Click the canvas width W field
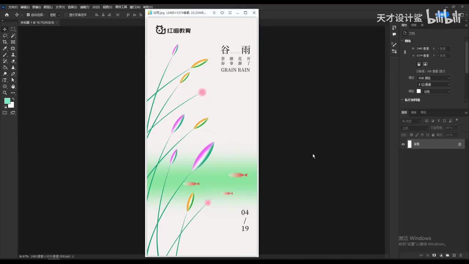 pyautogui.click(x=422, y=48)
